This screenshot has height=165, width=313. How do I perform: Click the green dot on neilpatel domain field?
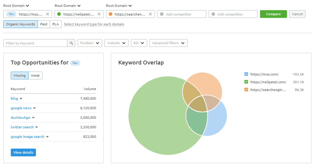click(59, 14)
